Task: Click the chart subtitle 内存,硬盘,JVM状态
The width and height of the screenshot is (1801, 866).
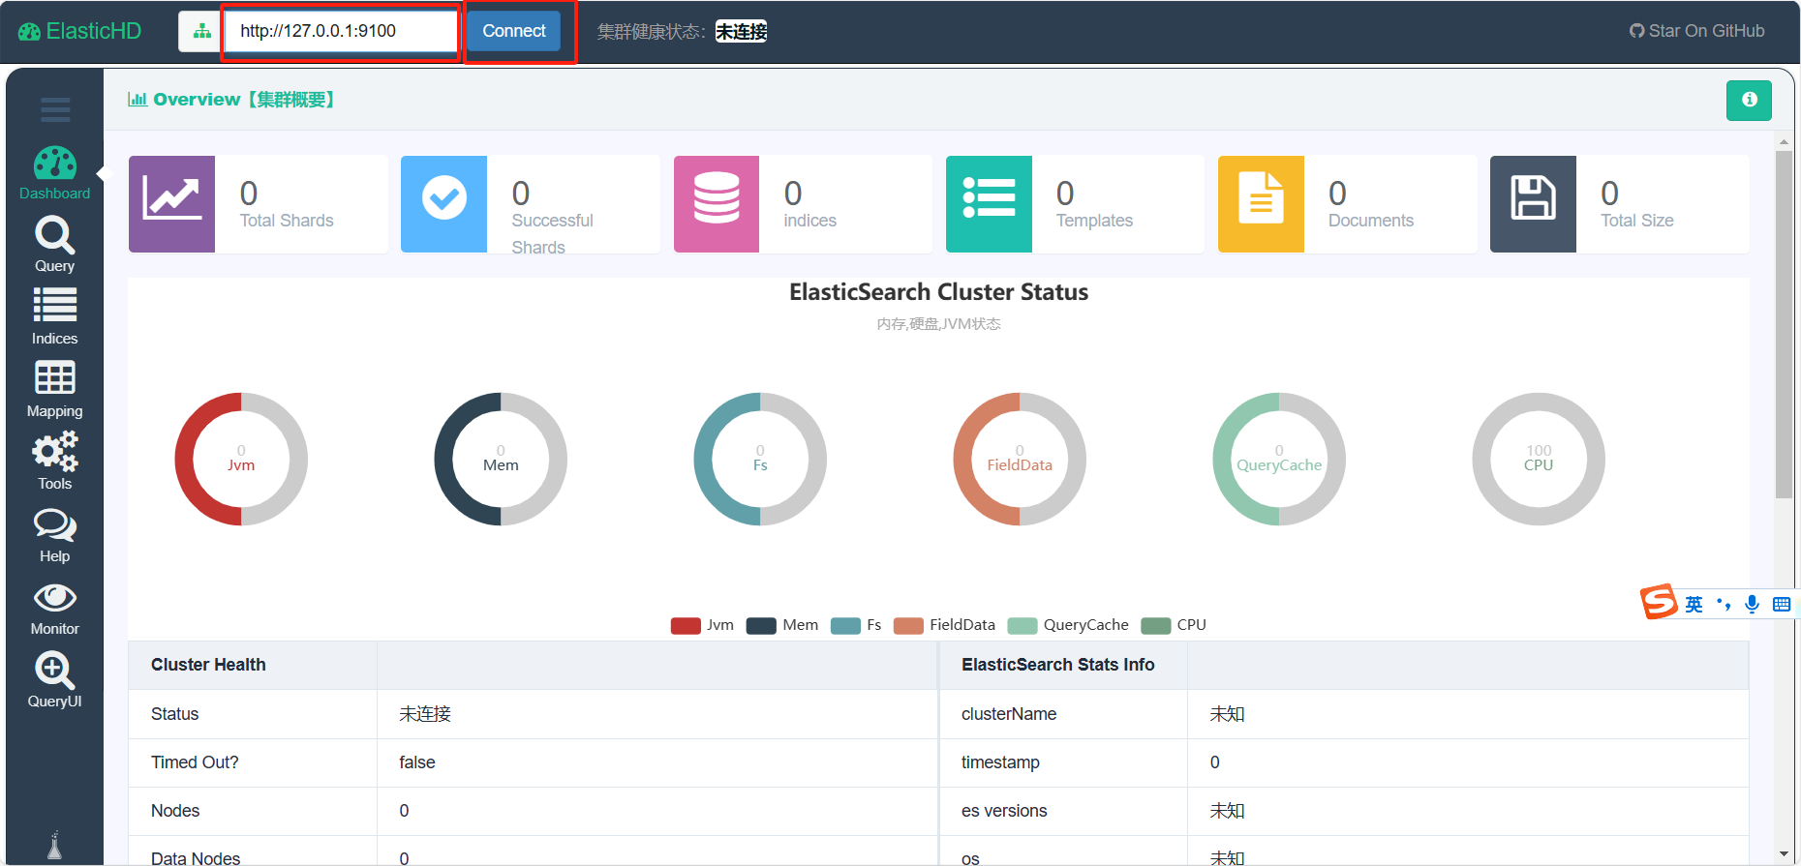Action: click(x=938, y=324)
